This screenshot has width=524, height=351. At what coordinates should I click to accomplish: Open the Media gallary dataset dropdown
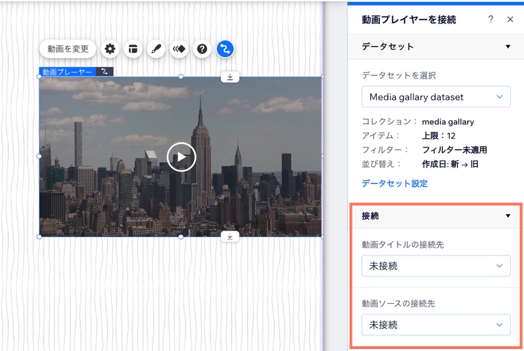coord(436,97)
